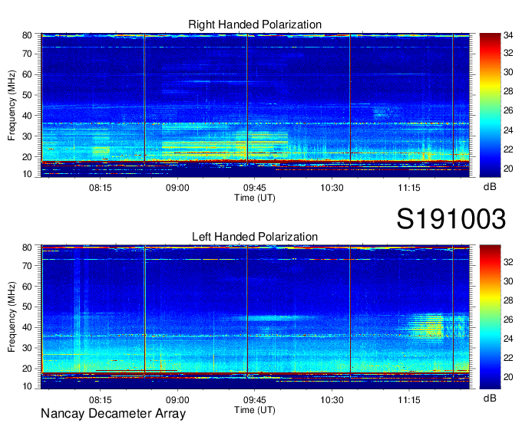
Task: Click the 09:00 tick label under top plot
Action: click(177, 188)
